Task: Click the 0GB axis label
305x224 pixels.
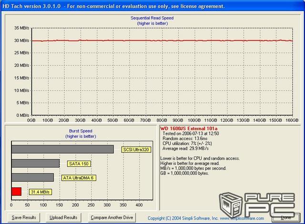Action: point(31,121)
